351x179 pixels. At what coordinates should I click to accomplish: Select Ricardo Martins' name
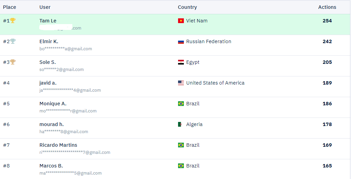58,145
